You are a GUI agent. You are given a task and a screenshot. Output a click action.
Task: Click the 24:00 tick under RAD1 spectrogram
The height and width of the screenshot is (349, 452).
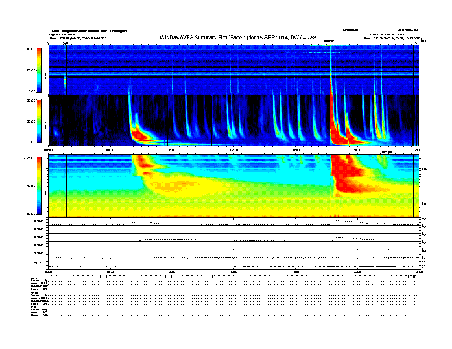(419, 150)
